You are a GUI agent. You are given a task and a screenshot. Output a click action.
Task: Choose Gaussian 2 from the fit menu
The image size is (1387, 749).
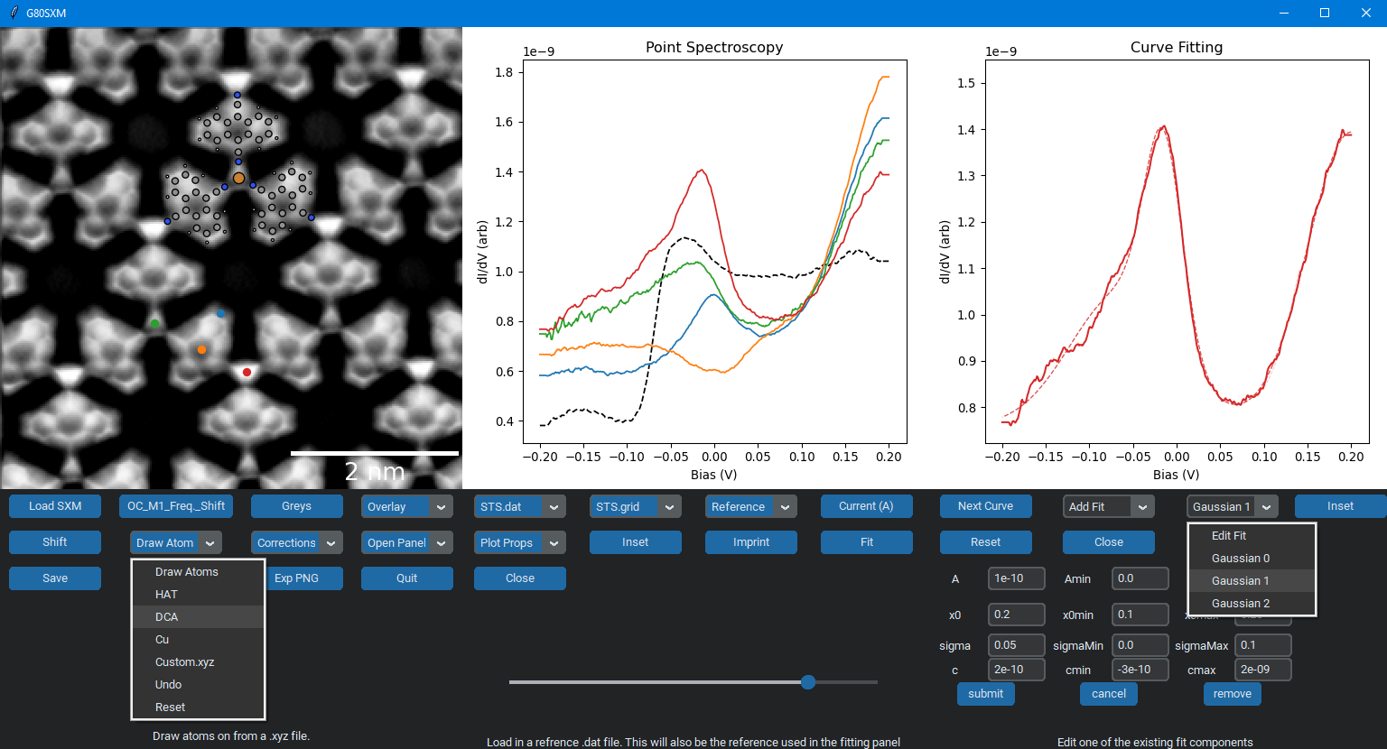click(x=1252, y=604)
